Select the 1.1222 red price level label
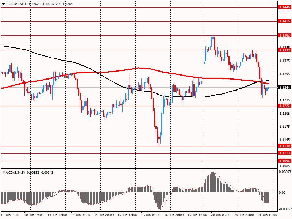Screen dimensions: 292x219 [284, 105]
